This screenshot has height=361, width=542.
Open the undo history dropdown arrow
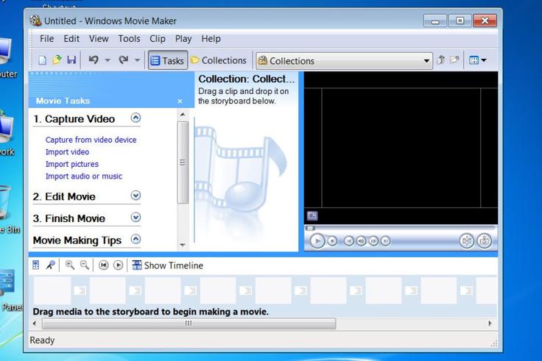108,60
